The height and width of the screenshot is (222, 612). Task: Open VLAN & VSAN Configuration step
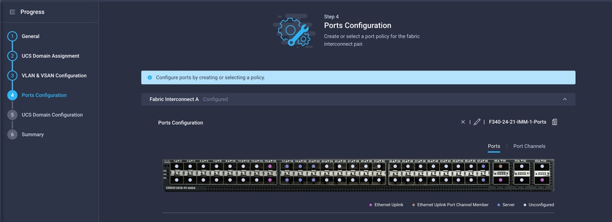(x=54, y=75)
